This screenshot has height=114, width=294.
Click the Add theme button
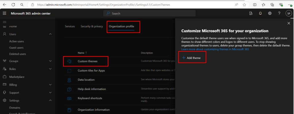click(192, 58)
